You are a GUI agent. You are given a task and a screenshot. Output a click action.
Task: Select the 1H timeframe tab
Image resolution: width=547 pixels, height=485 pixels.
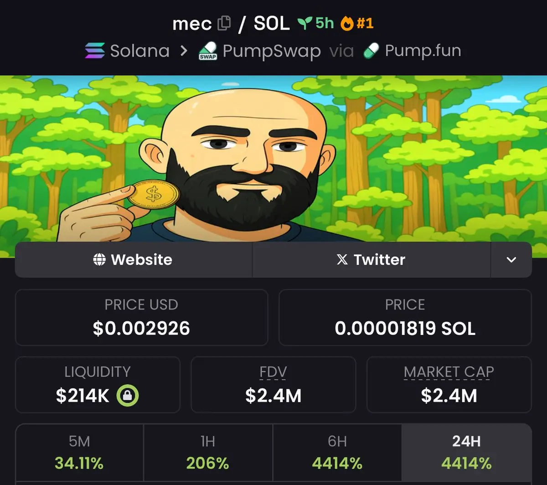coord(208,454)
